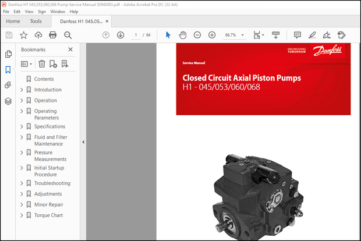Open zoom level dropdown
Screen dimensions: 361x241
(242, 35)
